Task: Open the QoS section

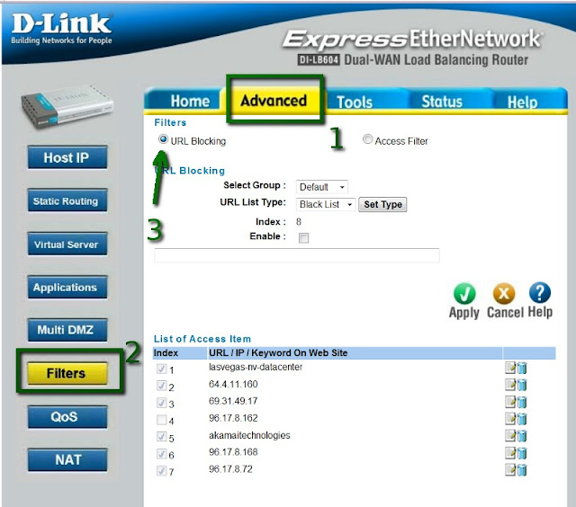Action: coord(67,416)
